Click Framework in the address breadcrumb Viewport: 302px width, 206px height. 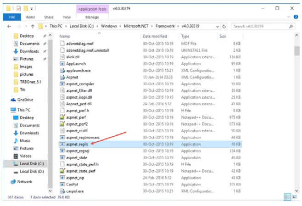coord(165,26)
